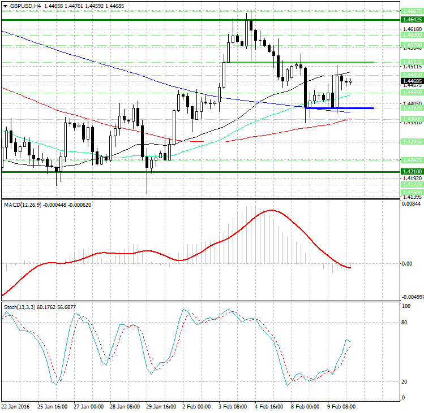Click the 1.44350 price level label

[412, 93]
